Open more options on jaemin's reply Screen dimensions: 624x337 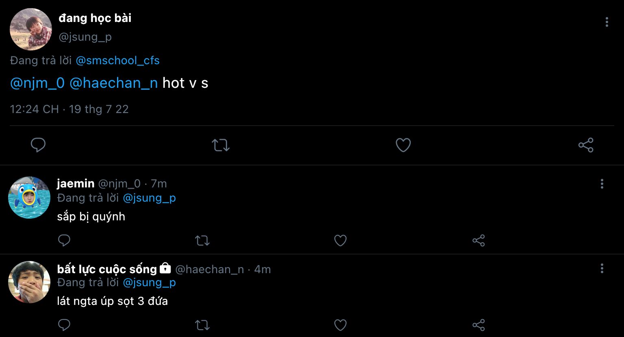pos(602,184)
